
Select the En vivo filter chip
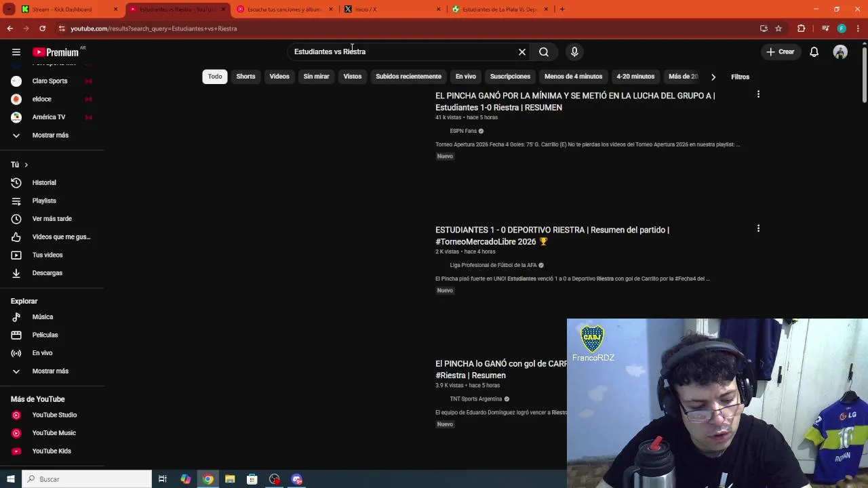click(465, 77)
